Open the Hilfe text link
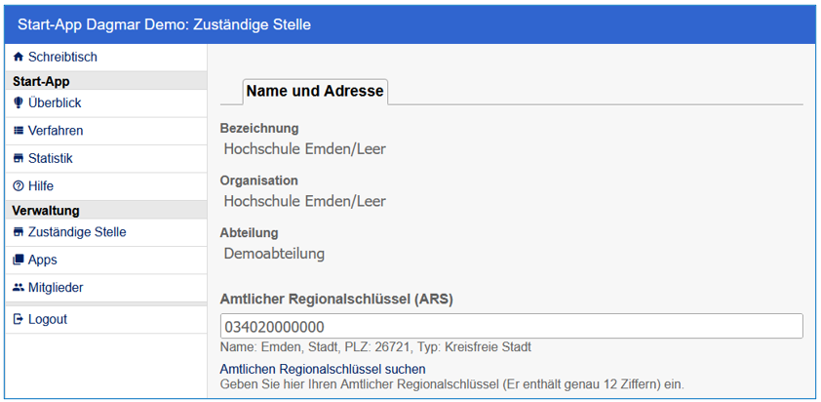821x402 pixels. [x=41, y=185]
